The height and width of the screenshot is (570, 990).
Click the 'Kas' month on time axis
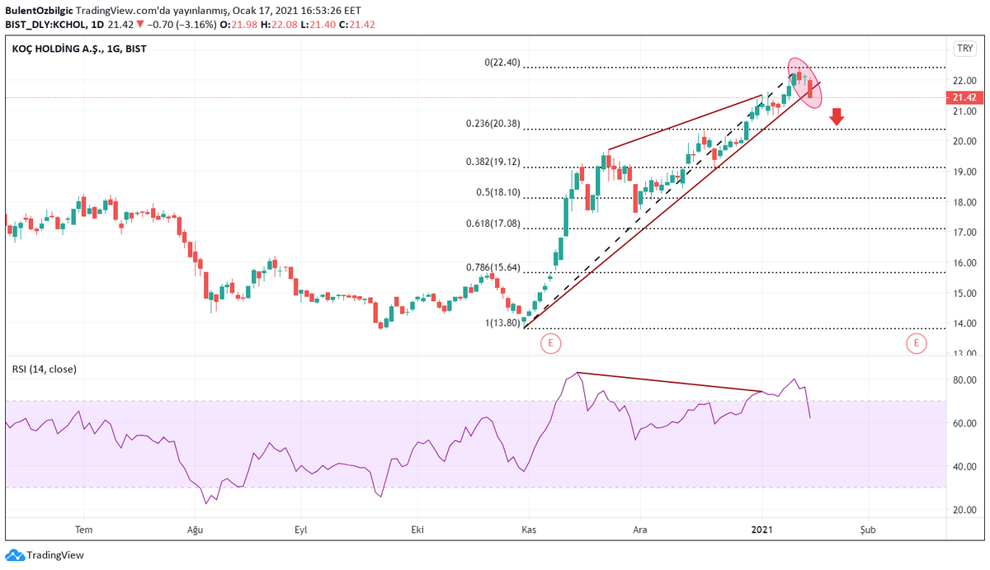click(x=527, y=530)
